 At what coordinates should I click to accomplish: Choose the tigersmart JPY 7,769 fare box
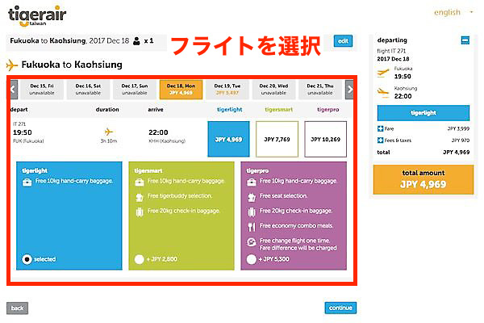pos(277,139)
